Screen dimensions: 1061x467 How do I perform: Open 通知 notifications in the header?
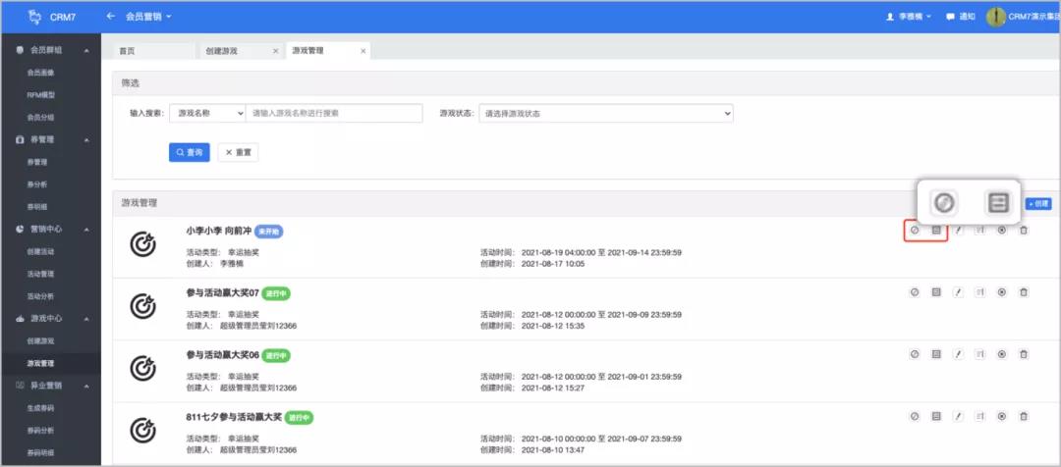[x=961, y=17]
